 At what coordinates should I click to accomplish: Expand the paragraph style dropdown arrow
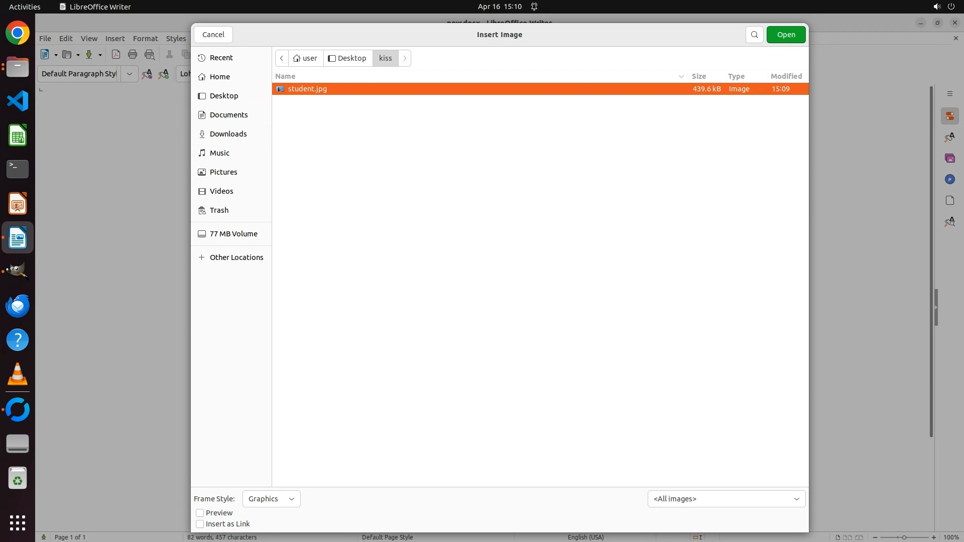click(129, 74)
